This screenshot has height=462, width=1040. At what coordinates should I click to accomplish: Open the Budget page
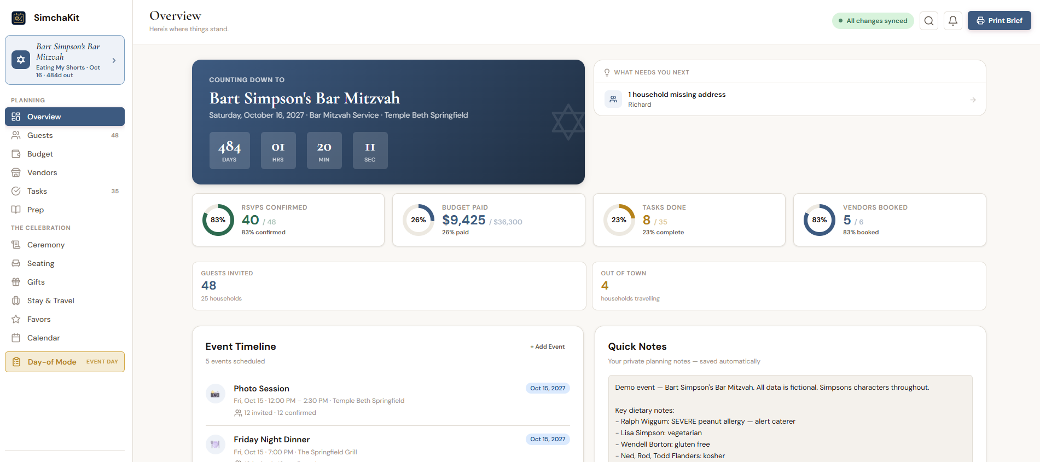(x=65, y=154)
